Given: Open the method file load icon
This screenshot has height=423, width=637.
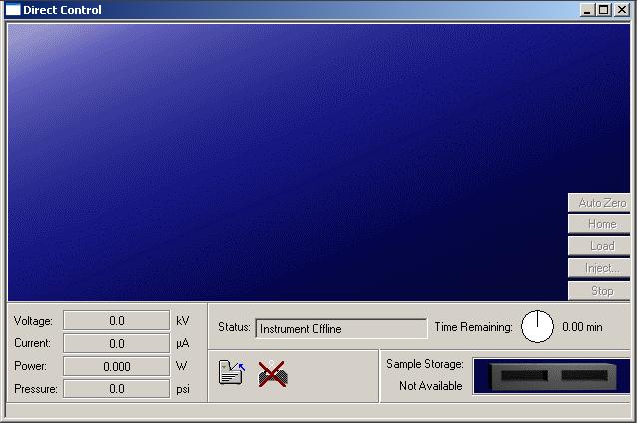Looking at the screenshot, I should pyautogui.click(x=232, y=372).
